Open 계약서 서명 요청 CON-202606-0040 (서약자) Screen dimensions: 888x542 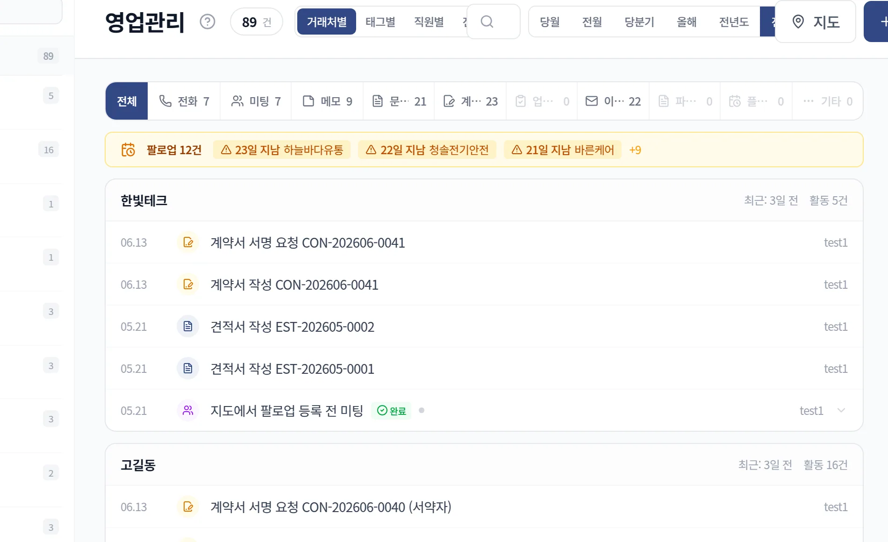pyautogui.click(x=484, y=507)
